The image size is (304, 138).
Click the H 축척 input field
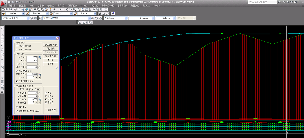(x=32, y=57)
